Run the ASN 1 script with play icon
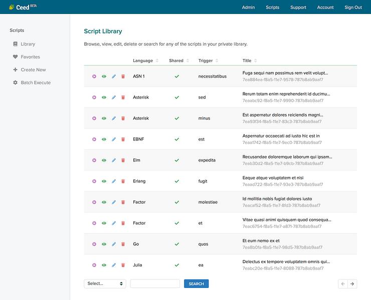The image size is (371, 300). coord(94,76)
